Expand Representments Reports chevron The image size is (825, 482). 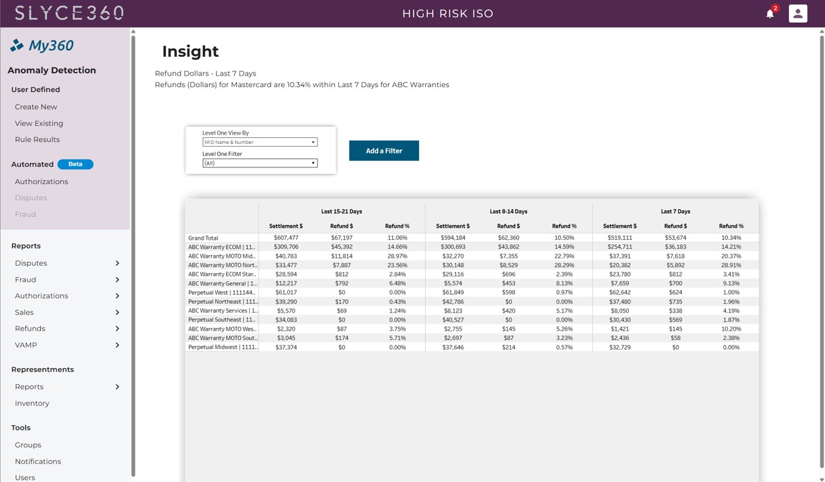(x=117, y=387)
